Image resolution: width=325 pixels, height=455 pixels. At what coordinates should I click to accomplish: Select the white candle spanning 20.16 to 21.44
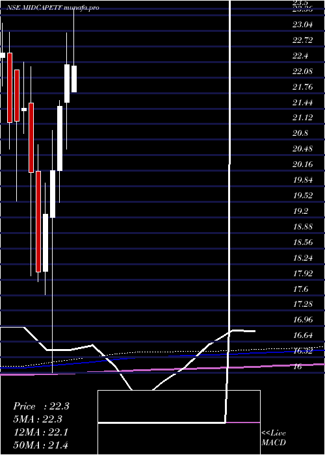click(x=60, y=138)
